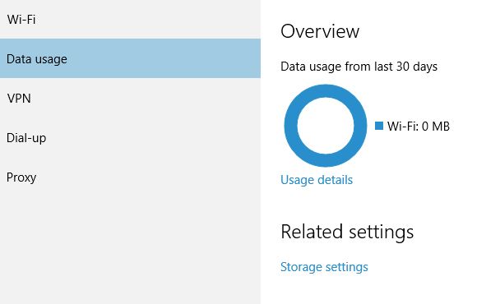
Task: Switch to the Proxy settings page
Action: (130, 177)
